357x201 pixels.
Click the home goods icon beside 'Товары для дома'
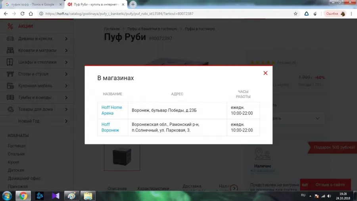(x=10, y=109)
